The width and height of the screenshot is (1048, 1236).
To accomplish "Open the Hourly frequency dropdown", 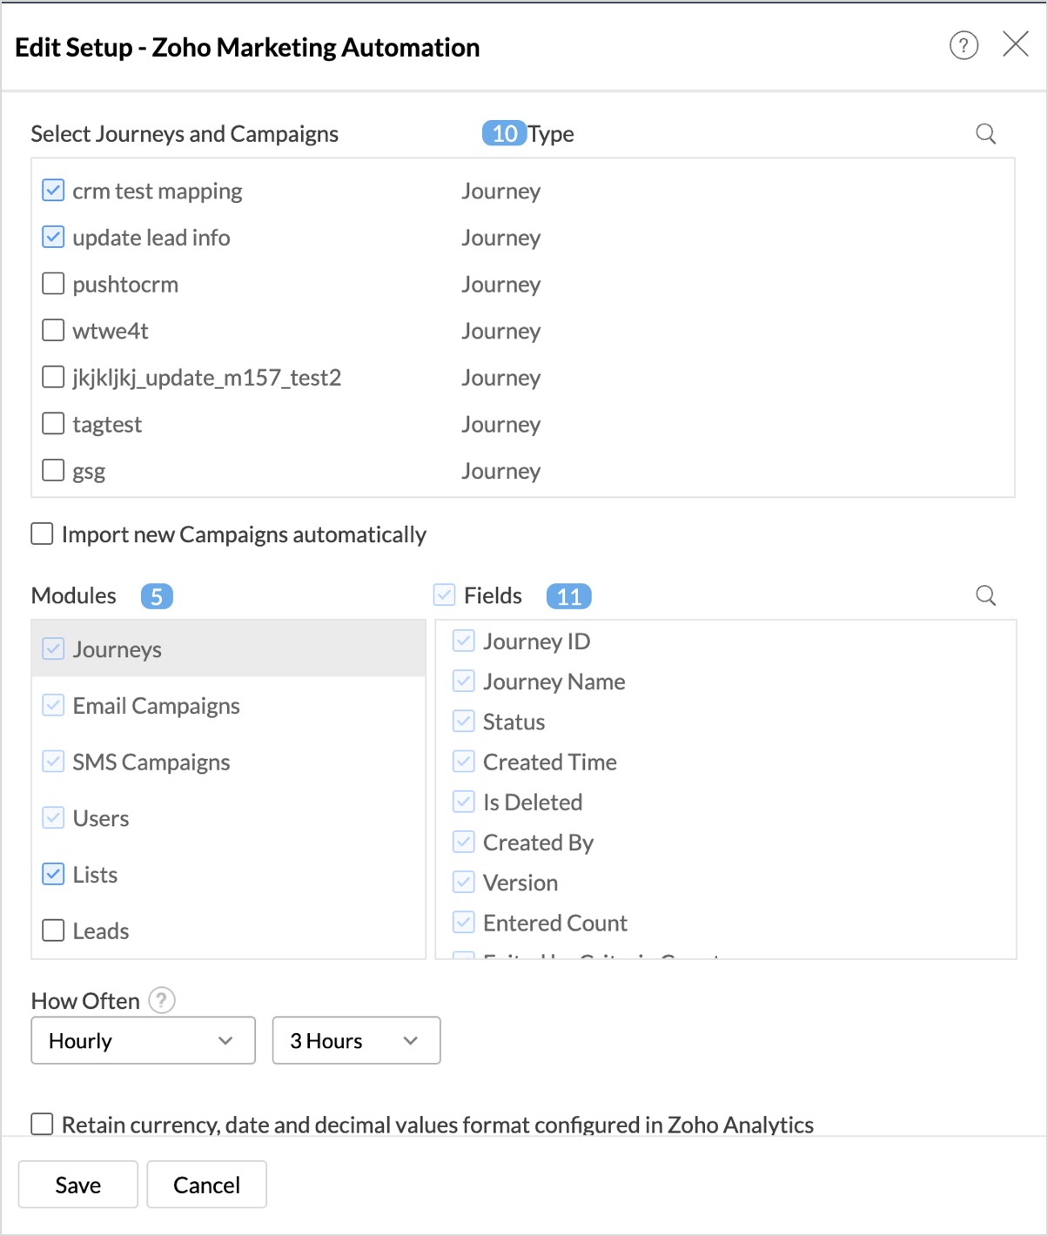I will 143,1040.
